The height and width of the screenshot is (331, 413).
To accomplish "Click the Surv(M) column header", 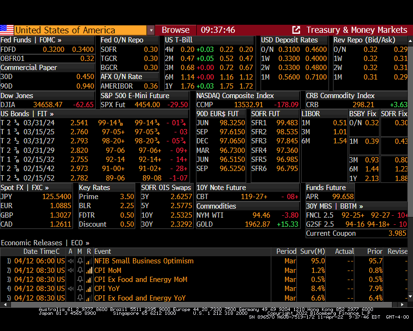I will (x=312, y=251).
